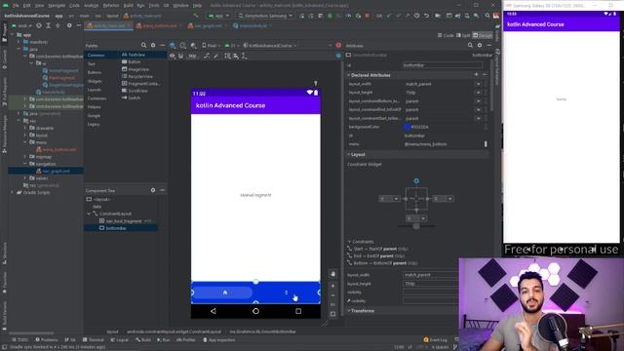This screenshot has width=624, height=351.
Task: Click the horizontal bias slider handle
Action: coord(416,226)
